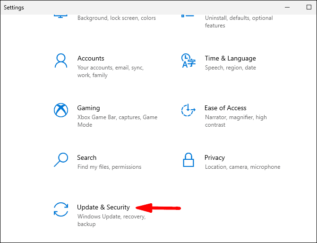Open the Privacy settings heading
The width and height of the screenshot is (317, 243).
click(214, 157)
